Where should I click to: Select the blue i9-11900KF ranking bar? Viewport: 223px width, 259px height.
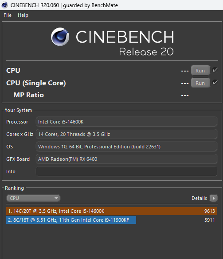pos(71,220)
